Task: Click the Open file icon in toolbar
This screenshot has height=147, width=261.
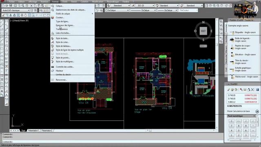Action: (7, 5)
